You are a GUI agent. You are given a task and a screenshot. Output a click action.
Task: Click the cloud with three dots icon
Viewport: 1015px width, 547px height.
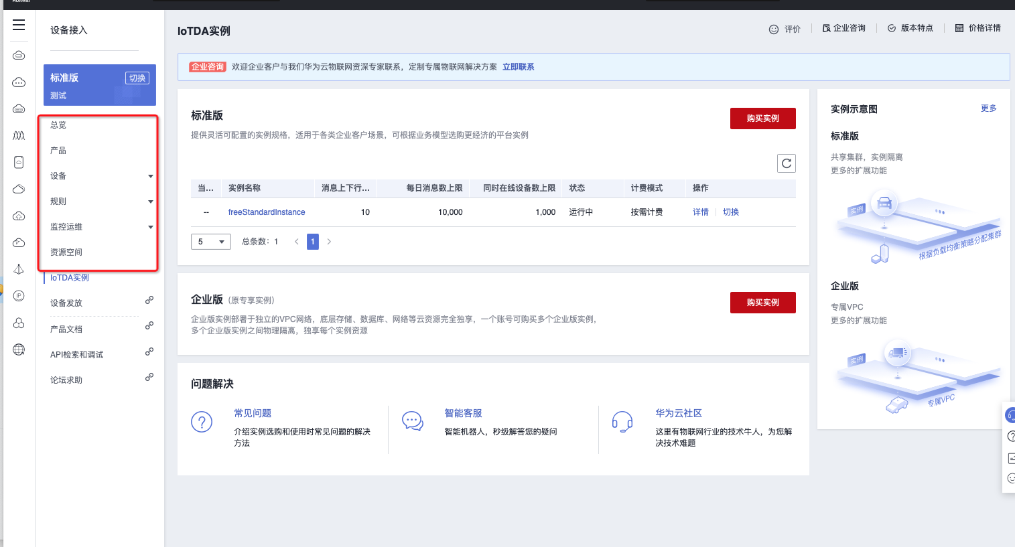19,82
